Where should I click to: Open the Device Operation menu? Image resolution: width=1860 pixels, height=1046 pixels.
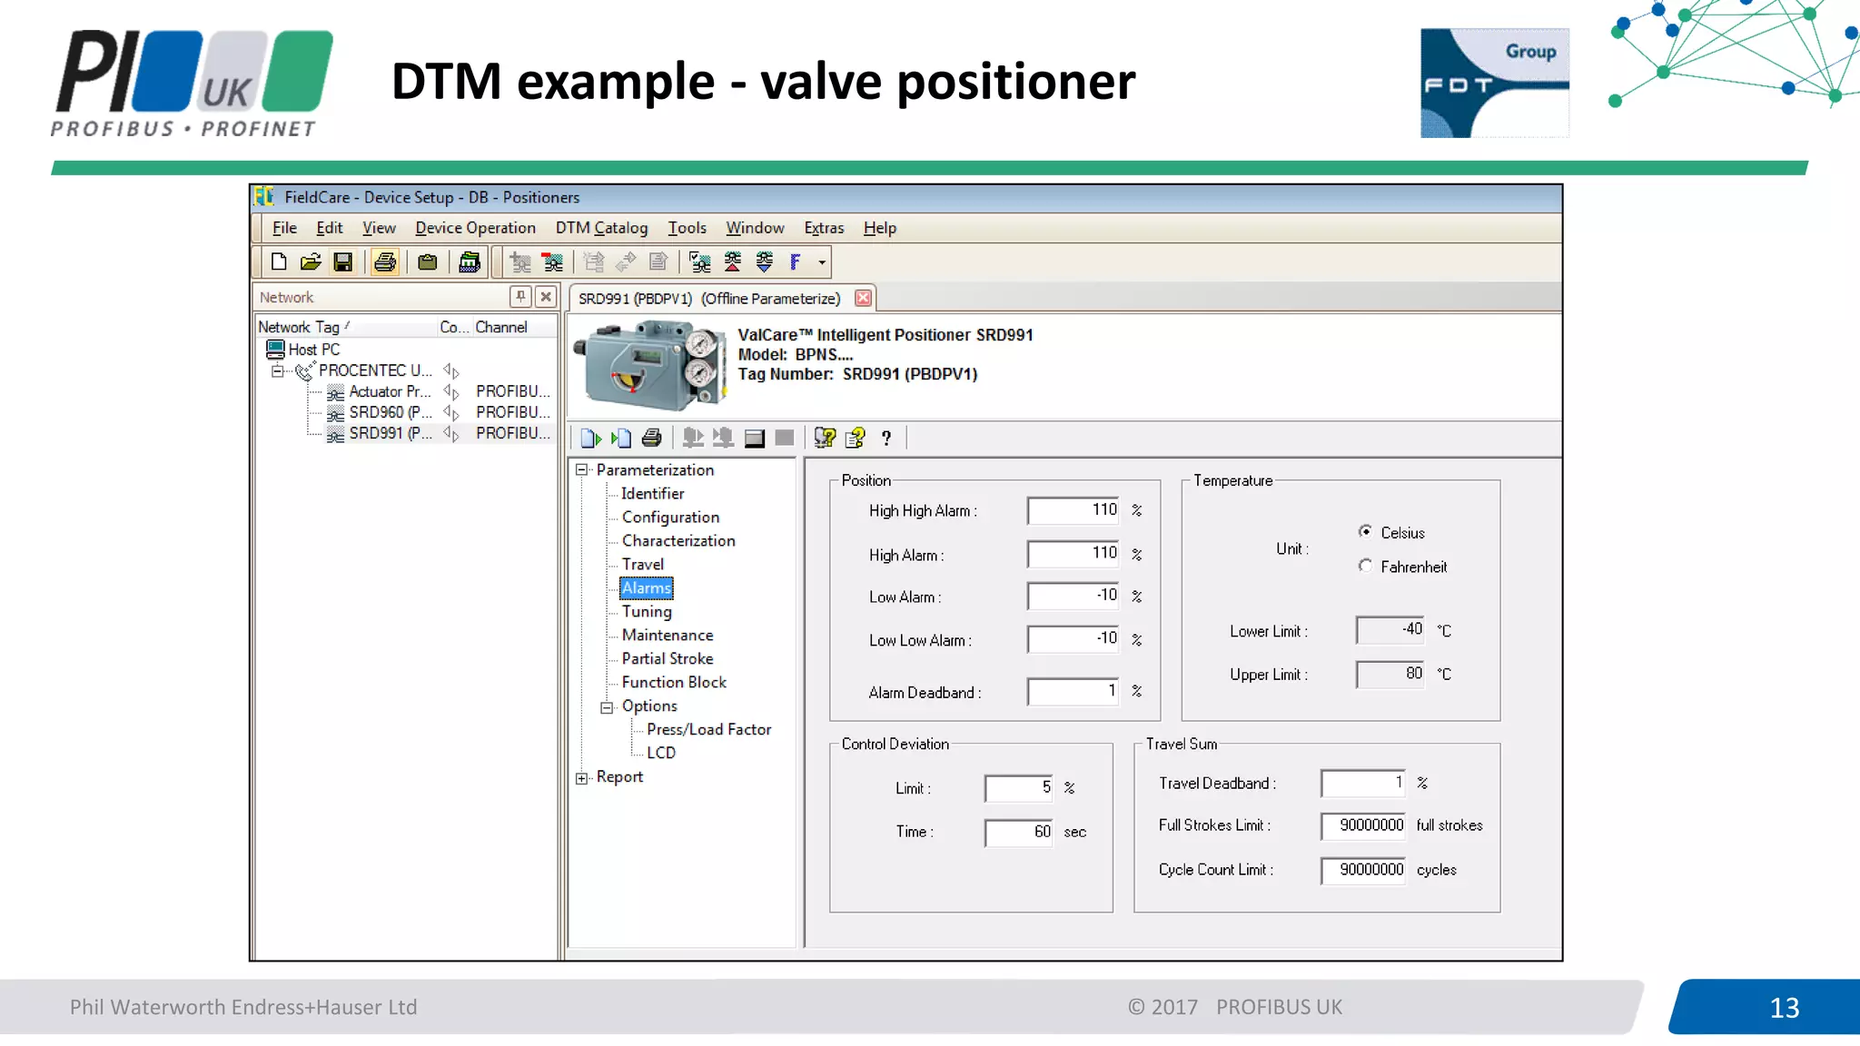(x=475, y=228)
